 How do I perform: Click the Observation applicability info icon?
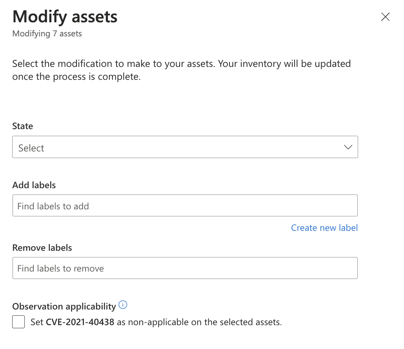(122, 305)
